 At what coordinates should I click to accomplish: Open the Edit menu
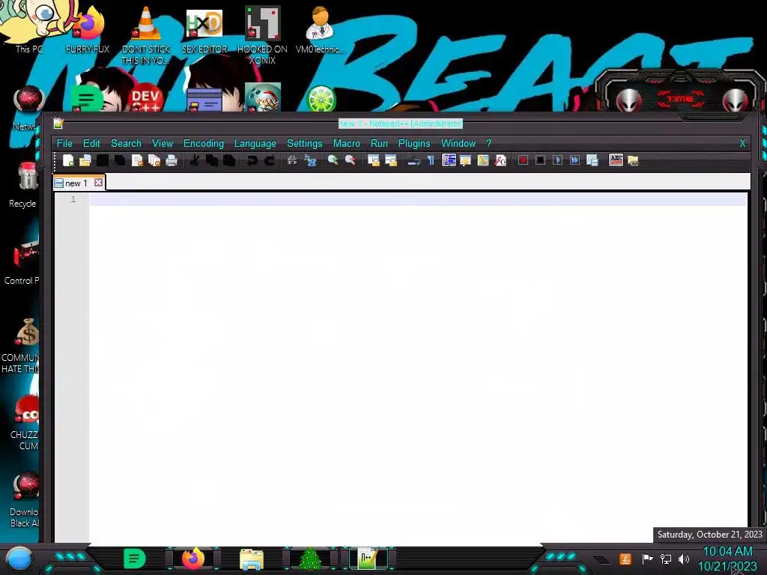(x=91, y=143)
